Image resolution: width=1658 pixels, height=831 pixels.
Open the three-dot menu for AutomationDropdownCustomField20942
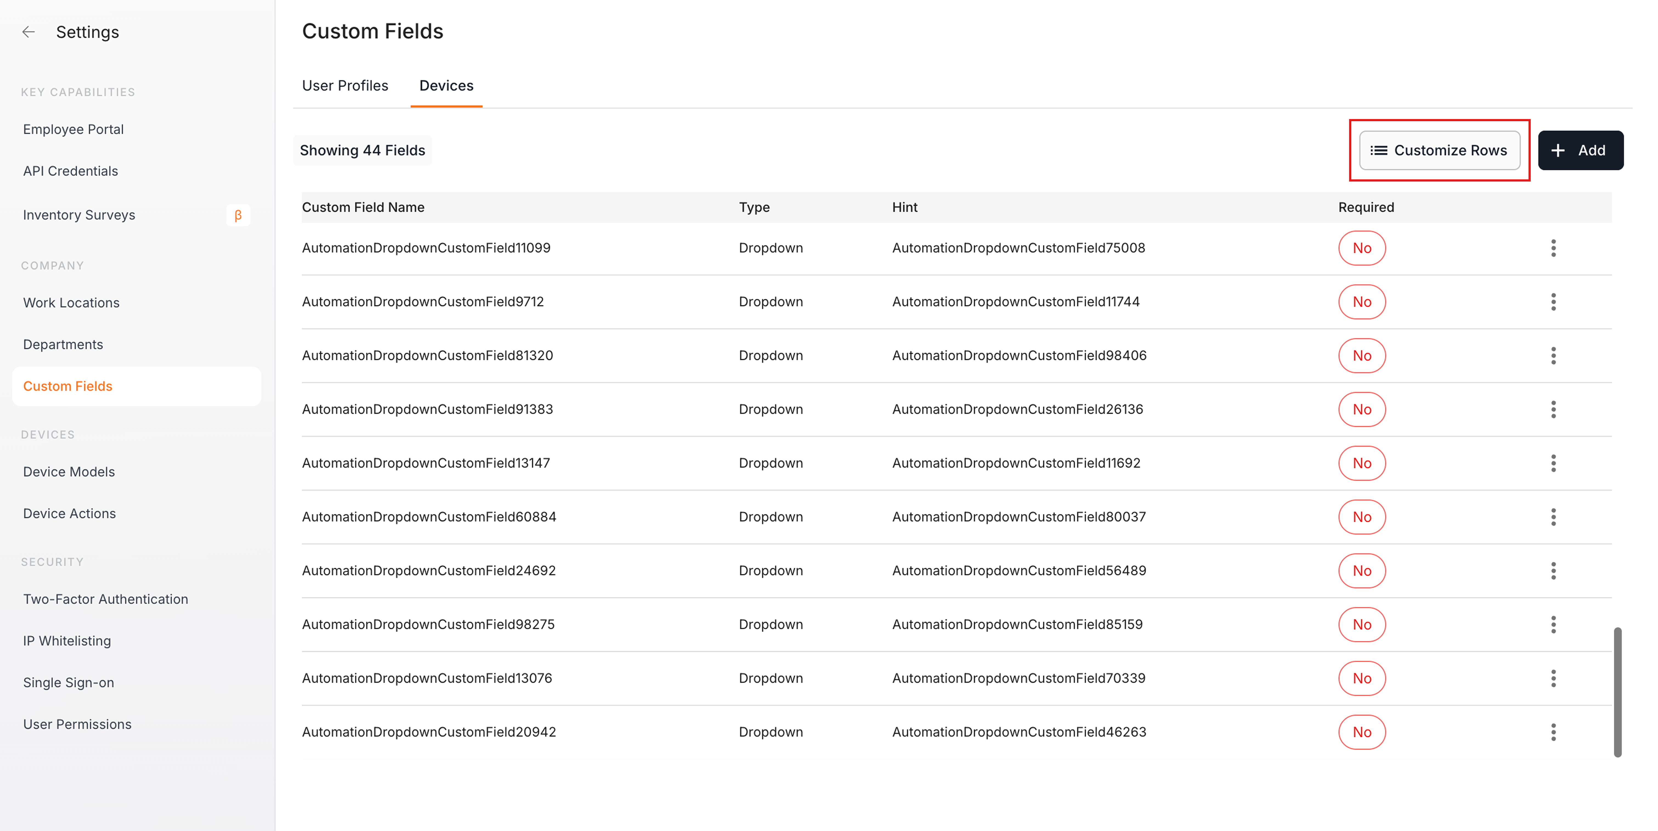pyautogui.click(x=1553, y=732)
